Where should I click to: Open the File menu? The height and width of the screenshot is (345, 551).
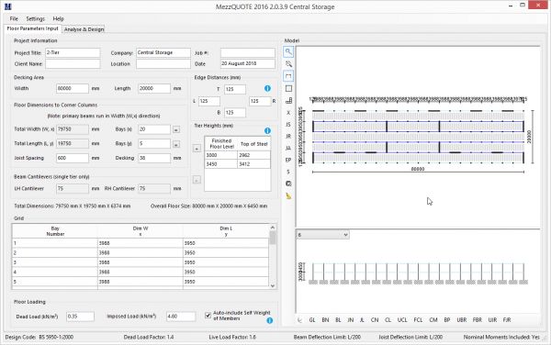click(14, 18)
